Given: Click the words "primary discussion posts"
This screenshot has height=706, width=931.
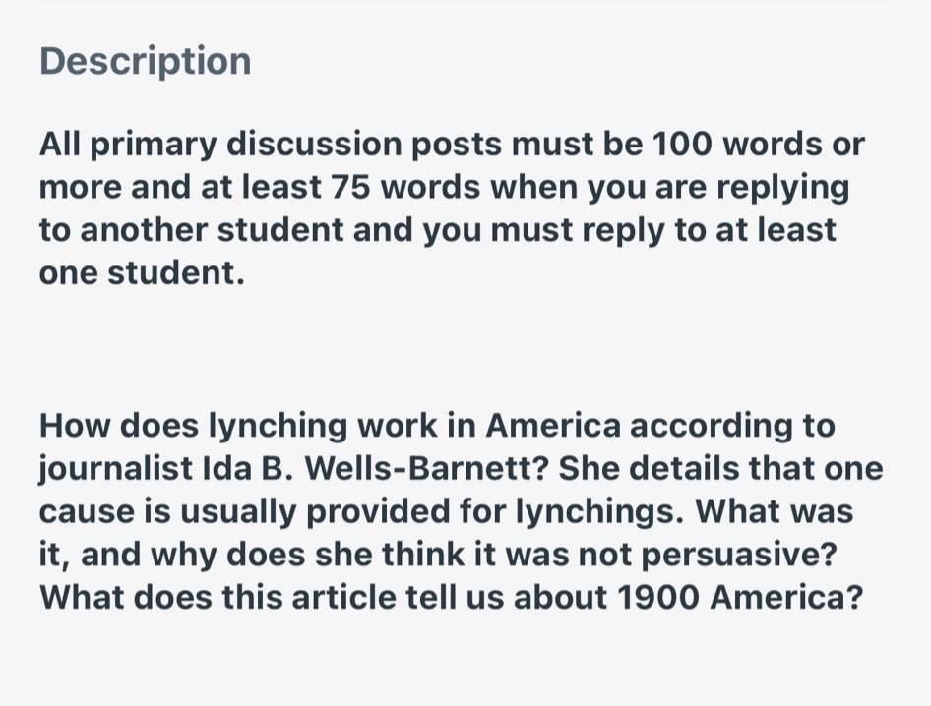Looking at the screenshot, I should coord(296,146).
